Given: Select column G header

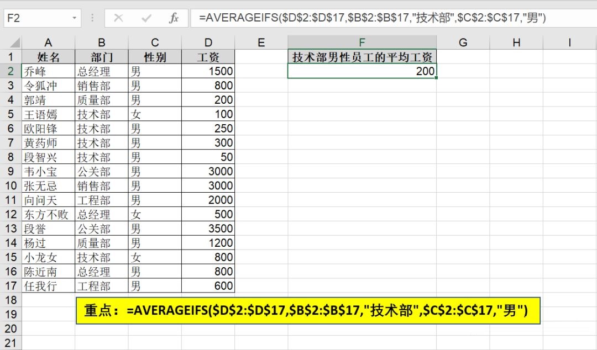Looking at the screenshot, I should 463,42.
